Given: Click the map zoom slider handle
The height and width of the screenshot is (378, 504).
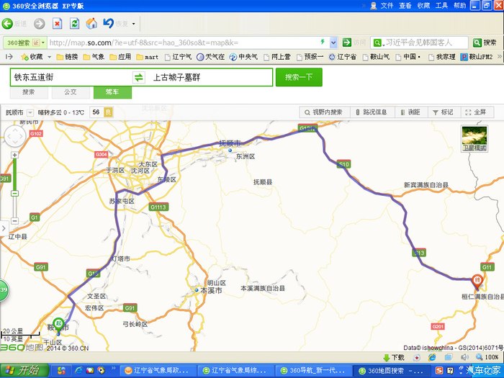Looking at the screenshot, I should (14, 193).
